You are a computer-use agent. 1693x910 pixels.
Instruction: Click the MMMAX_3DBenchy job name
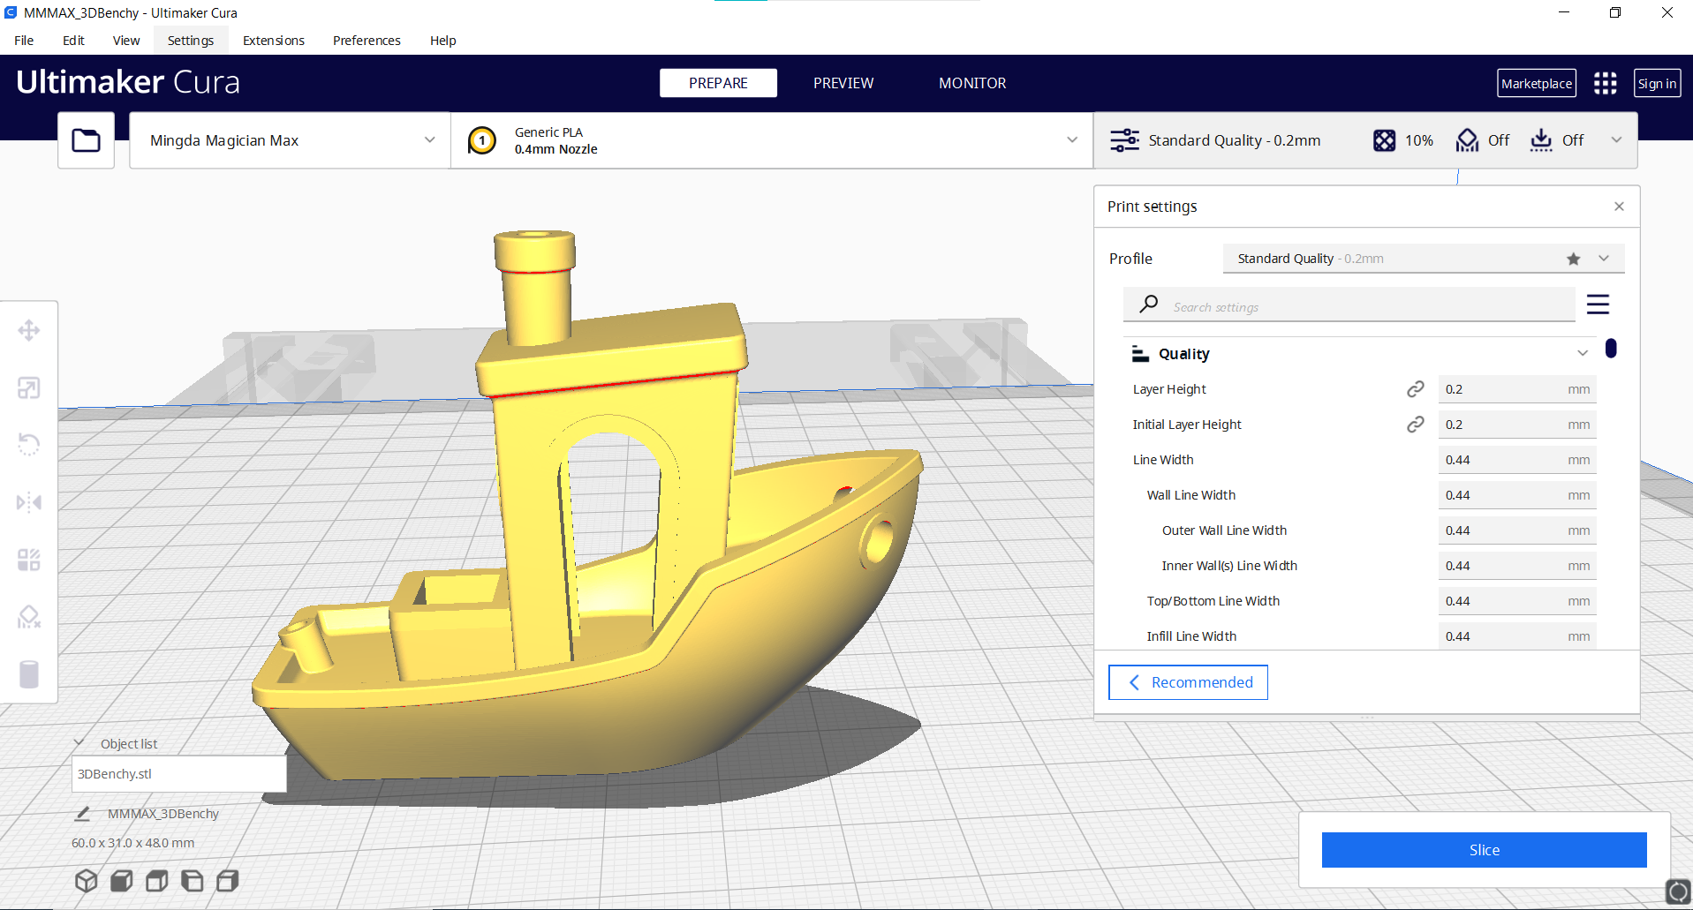(163, 814)
